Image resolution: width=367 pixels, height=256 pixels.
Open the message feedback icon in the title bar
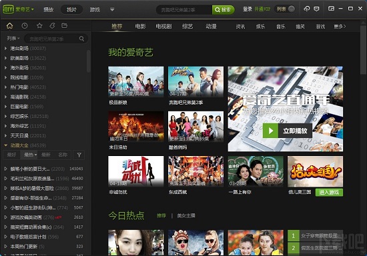[316, 9]
